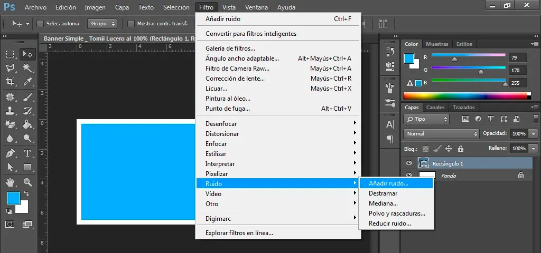Switch to the Muestras tab
Viewport: 541px width, 253px height.
point(437,44)
